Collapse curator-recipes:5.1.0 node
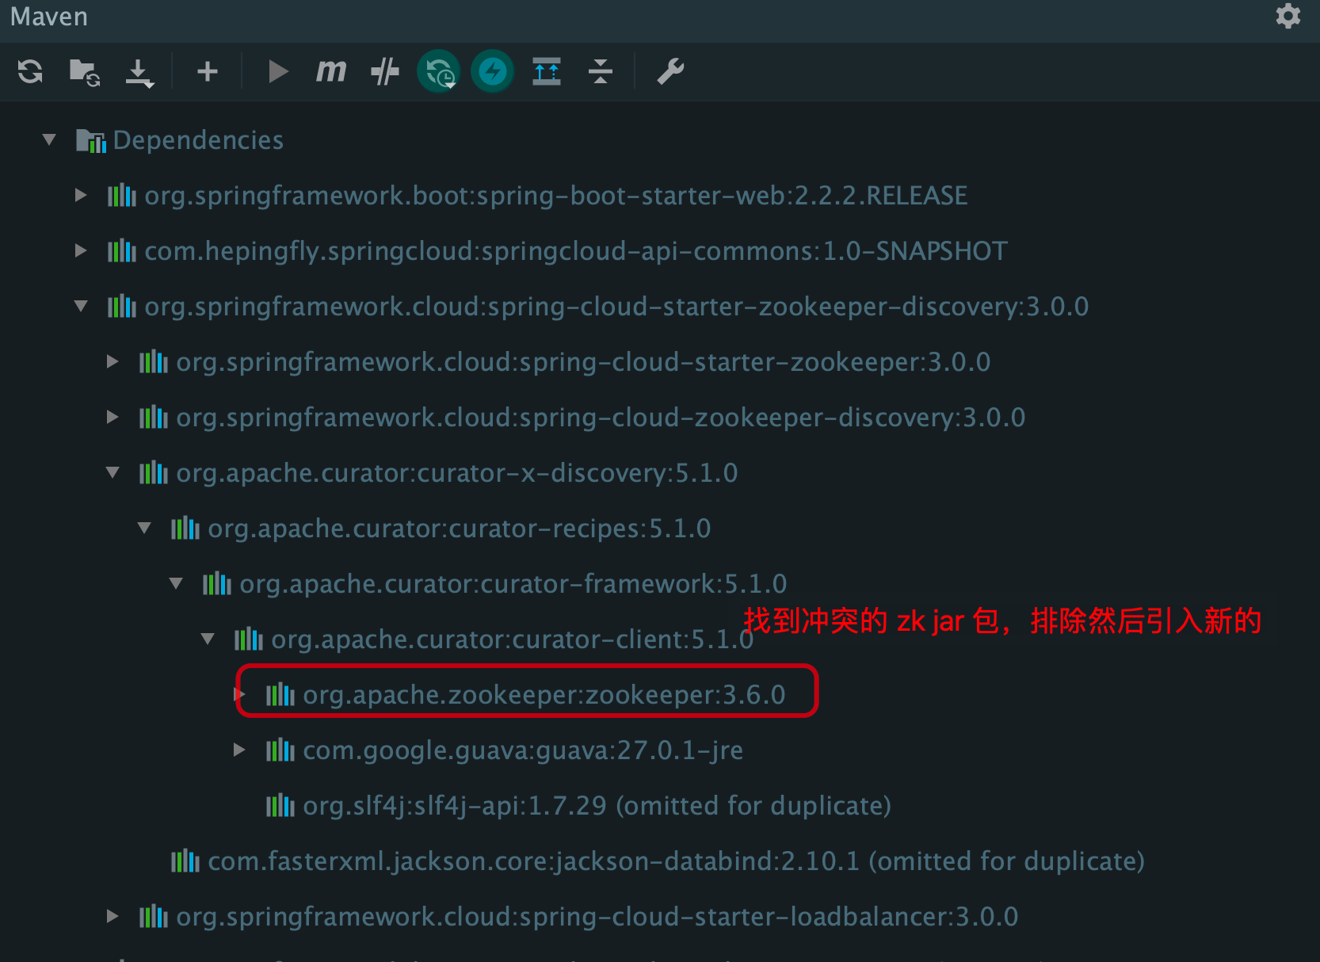This screenshot has width=1320, height=962. 144,528
